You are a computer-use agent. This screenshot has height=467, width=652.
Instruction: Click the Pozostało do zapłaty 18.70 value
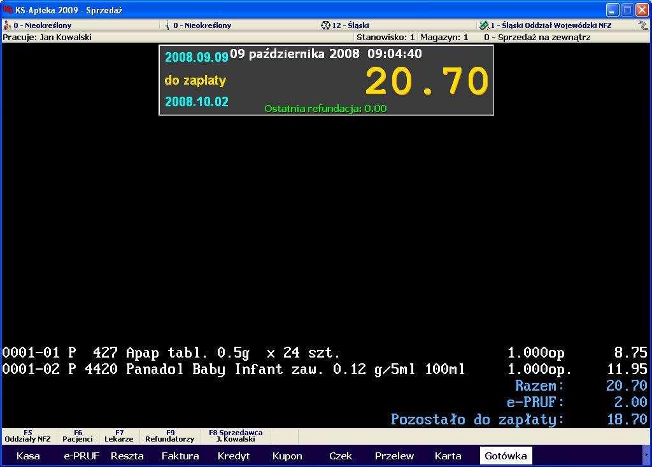tap(627, 419)
